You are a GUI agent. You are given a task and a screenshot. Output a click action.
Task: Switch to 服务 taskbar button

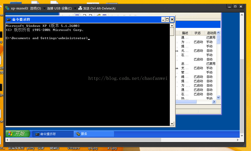tap(94, 134)
